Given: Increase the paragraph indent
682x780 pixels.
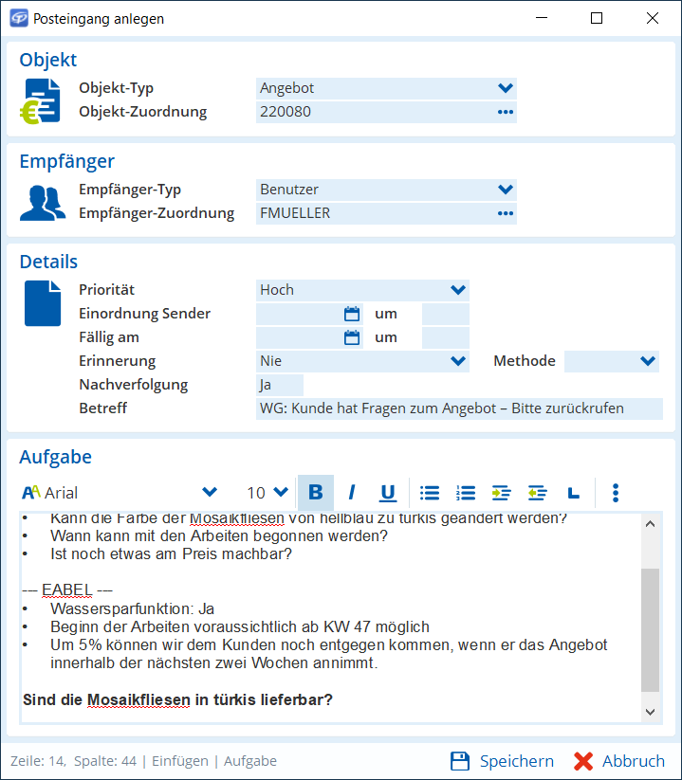Looking at the screenshot, I should tap(501, 493).
